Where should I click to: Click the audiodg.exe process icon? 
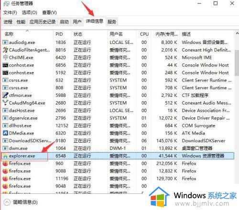[5, 42]
